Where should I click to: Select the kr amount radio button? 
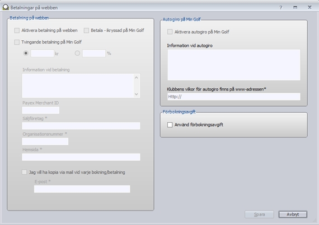point(26,53)
